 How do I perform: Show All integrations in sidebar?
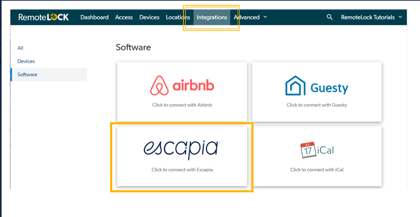tap(20, 48)
